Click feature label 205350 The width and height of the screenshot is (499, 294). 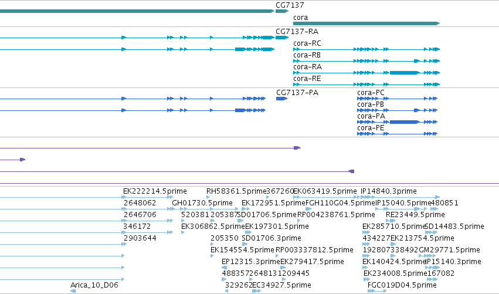coord(225,239)
